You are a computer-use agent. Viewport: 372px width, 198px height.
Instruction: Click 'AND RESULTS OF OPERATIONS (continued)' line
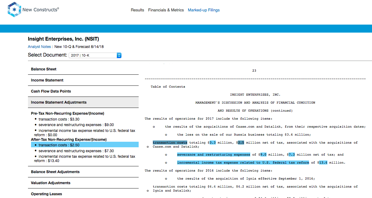coord(255,111)
